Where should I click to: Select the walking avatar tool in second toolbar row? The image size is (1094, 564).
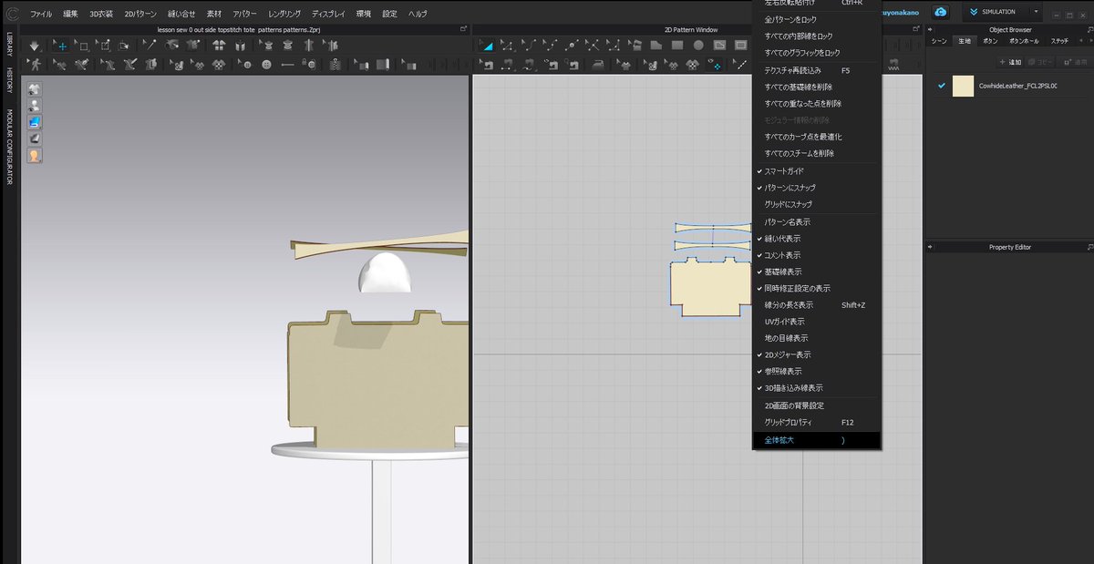pyautogui.click(x=36, y=64)
